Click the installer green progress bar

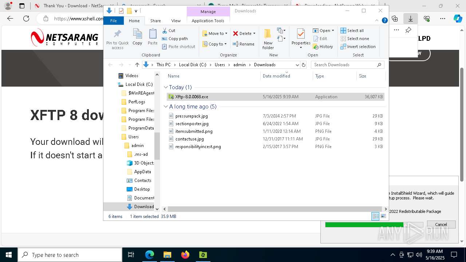364,225
